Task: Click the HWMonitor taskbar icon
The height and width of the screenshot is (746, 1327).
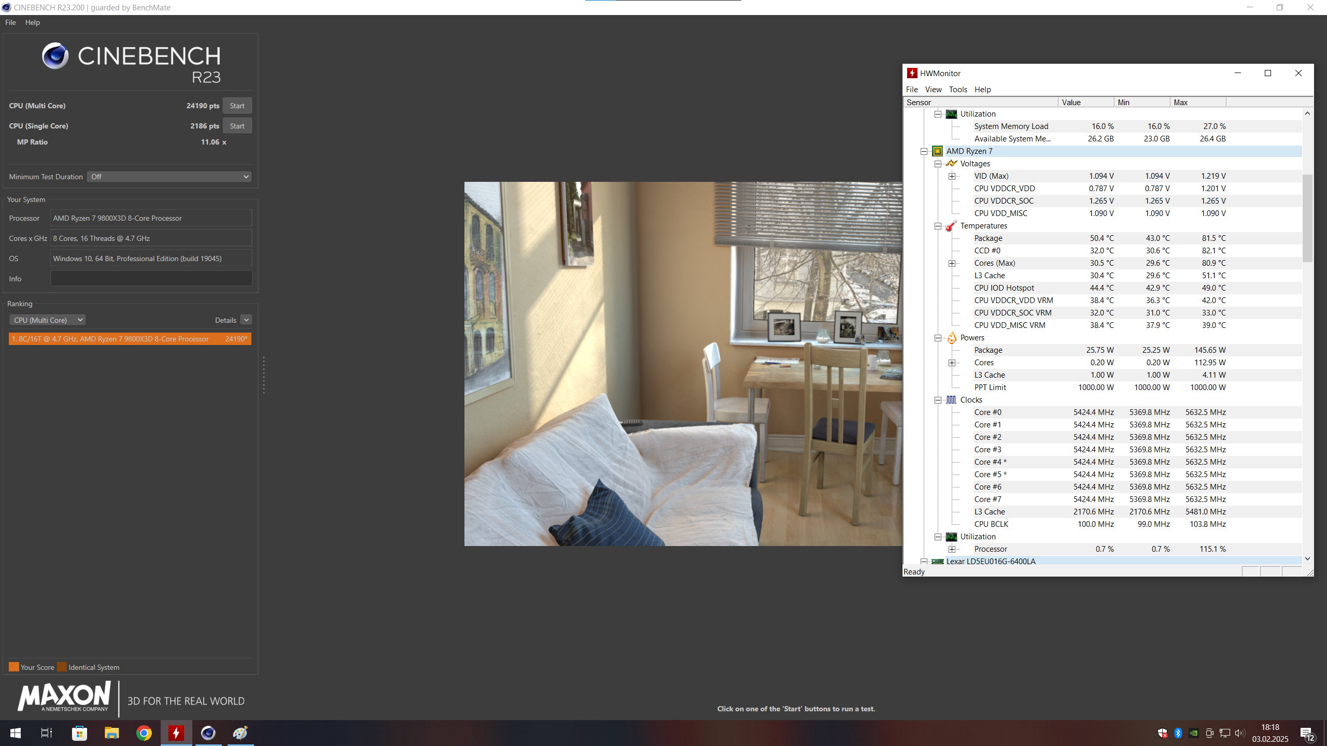Action: pyautogui.click(x=176, y=733)
